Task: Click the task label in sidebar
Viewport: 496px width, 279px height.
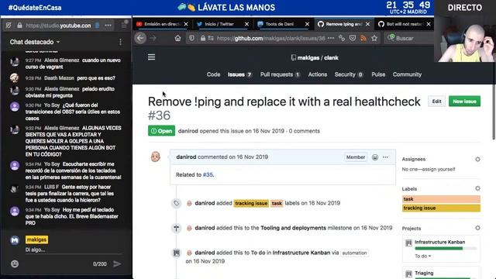Action: point(441,199)
